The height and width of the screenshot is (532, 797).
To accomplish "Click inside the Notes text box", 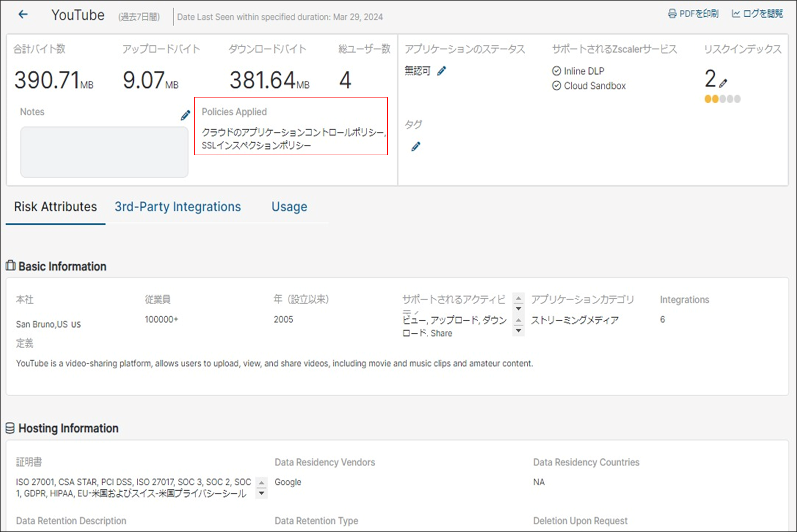I will tap(104, 152).
